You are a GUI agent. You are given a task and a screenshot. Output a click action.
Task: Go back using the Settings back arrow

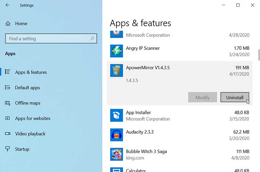point(7,5)
